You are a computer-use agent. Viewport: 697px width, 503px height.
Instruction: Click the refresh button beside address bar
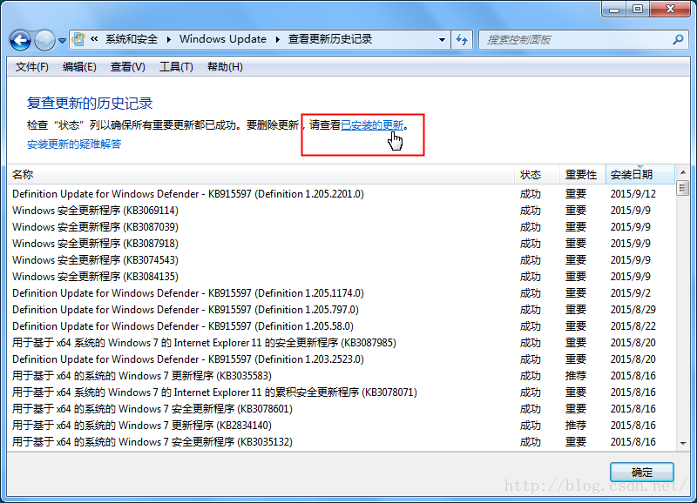pyautogui.click(x=462, y=39)
